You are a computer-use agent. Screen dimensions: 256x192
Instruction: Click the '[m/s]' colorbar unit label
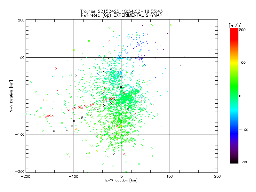coord(235,26)
